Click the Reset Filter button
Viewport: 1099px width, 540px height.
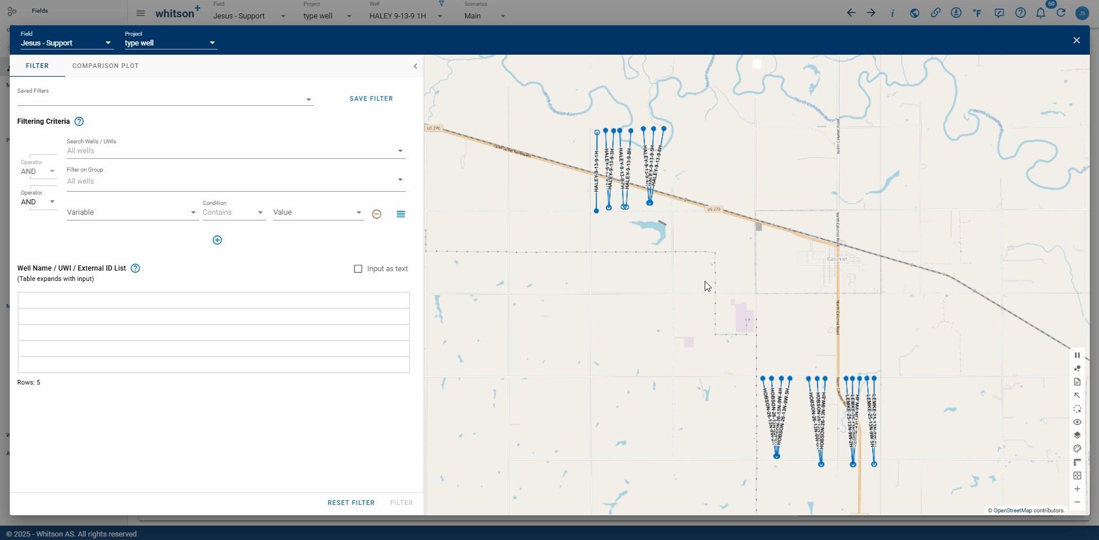coord(351,503)
